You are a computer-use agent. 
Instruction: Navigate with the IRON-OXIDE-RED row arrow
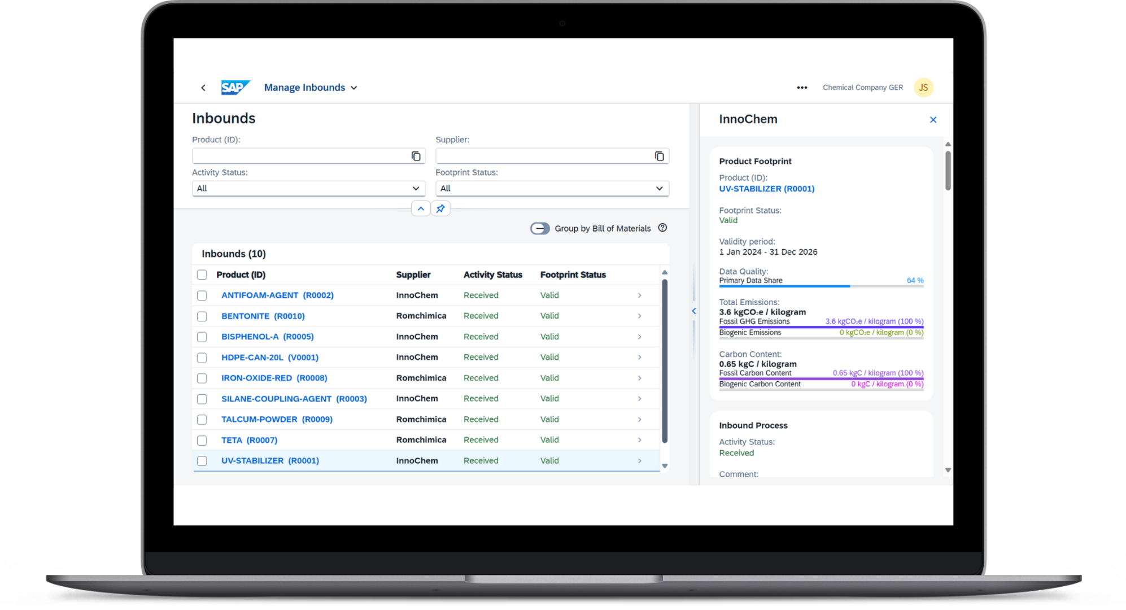point(639,378)
